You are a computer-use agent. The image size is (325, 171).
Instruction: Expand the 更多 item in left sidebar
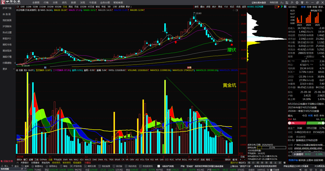pos(8,69)
